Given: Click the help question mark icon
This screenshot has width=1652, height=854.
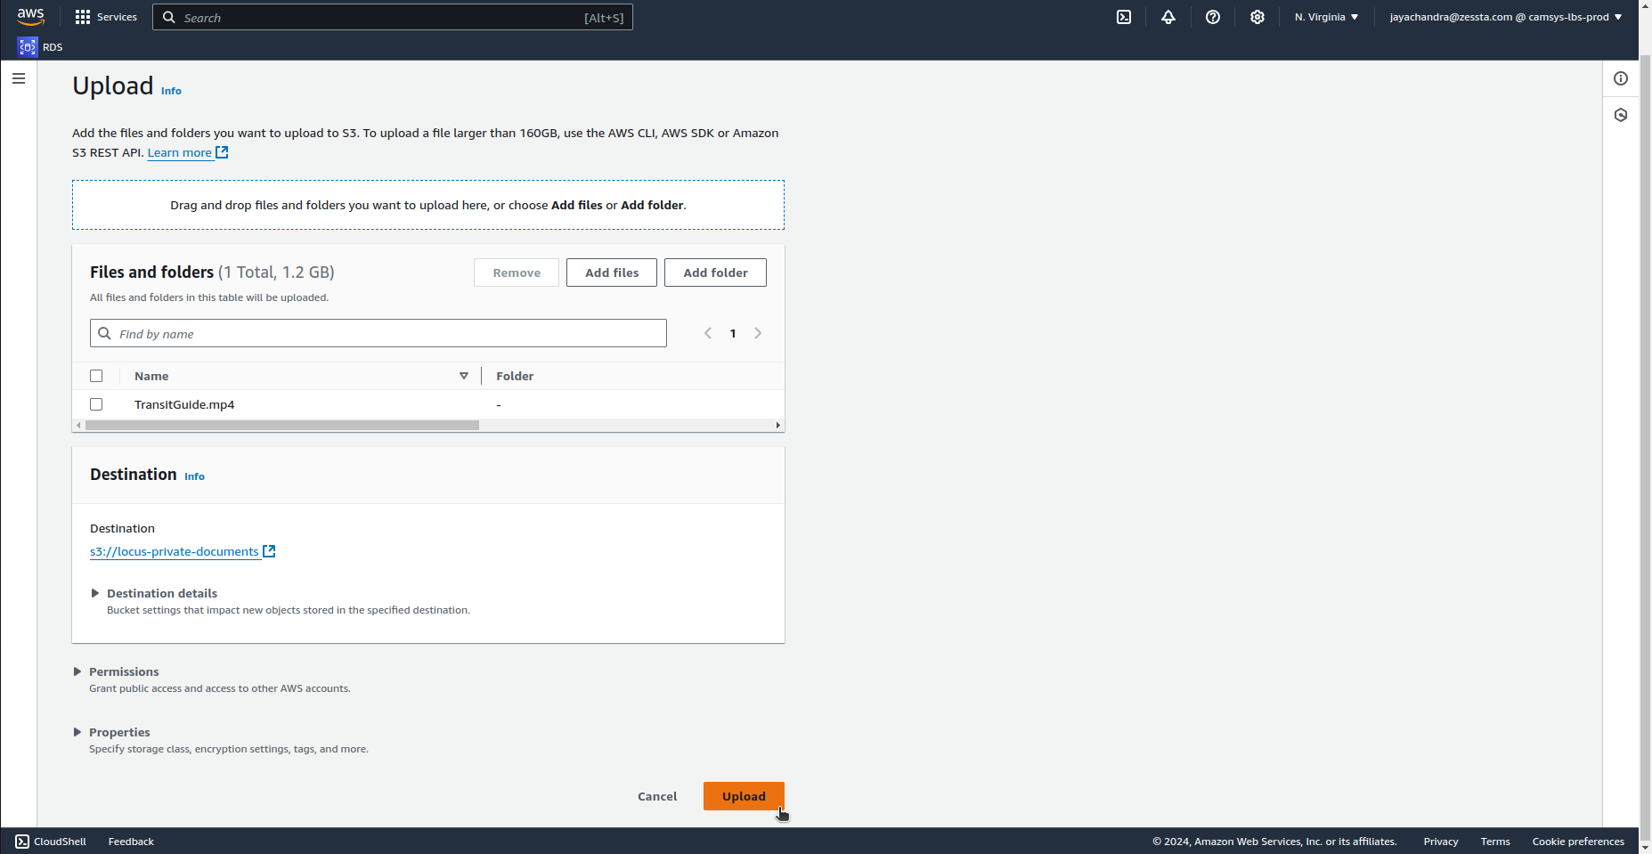Looking at the screenshot, I should [1213, 17].
